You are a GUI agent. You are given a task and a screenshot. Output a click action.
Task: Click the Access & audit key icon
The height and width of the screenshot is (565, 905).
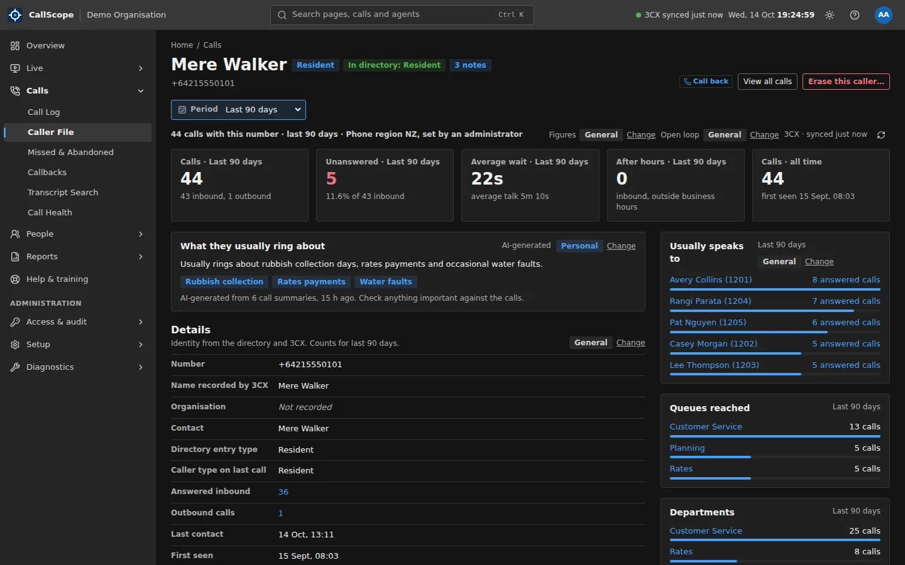click(15, 322)
